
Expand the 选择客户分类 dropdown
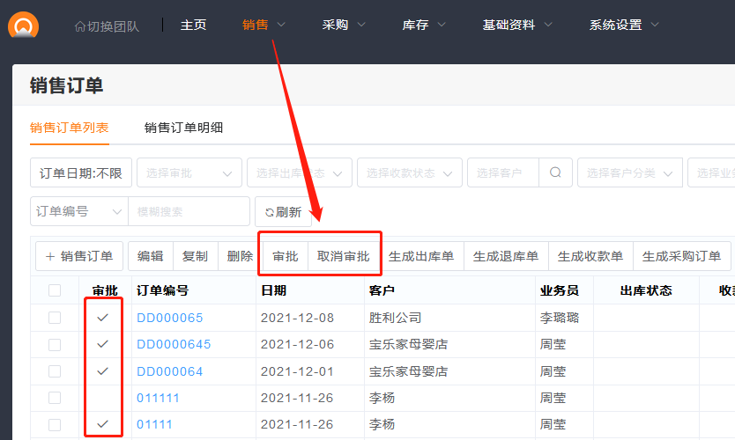(629, 173)
